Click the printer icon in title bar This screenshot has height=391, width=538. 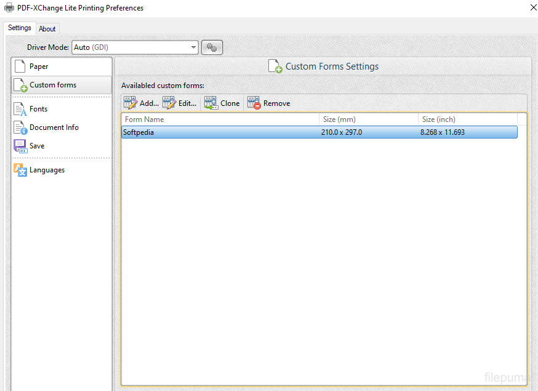pos(9,8)
